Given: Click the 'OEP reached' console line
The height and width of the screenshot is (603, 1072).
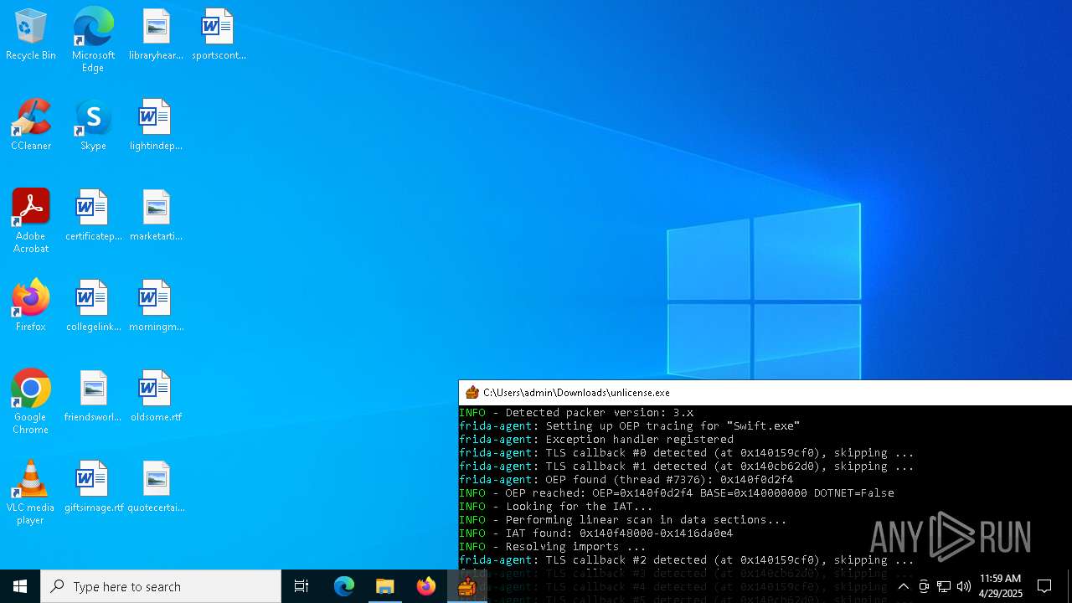Looking at the screenshot, I should (x=676, y=492).
